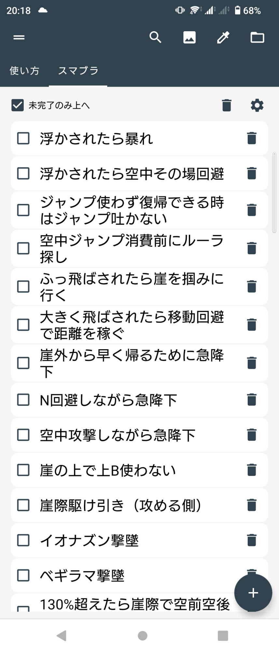Tap the Android back navigation button
The height and width of the screenshot is (651, 279).
coord(62,635)
